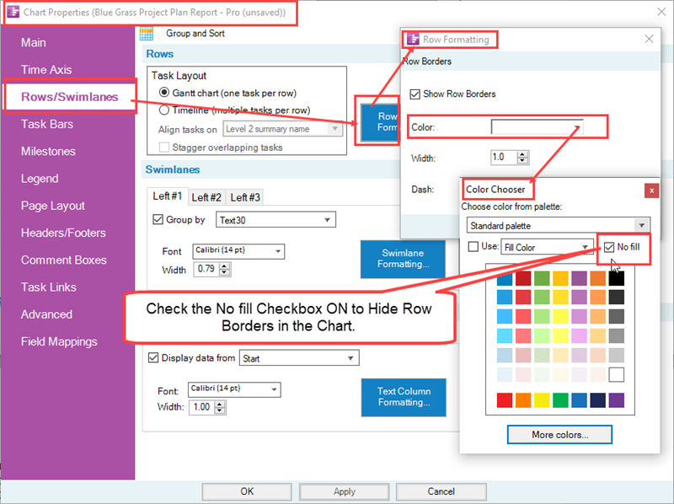Click More colors button

(559, 434)
